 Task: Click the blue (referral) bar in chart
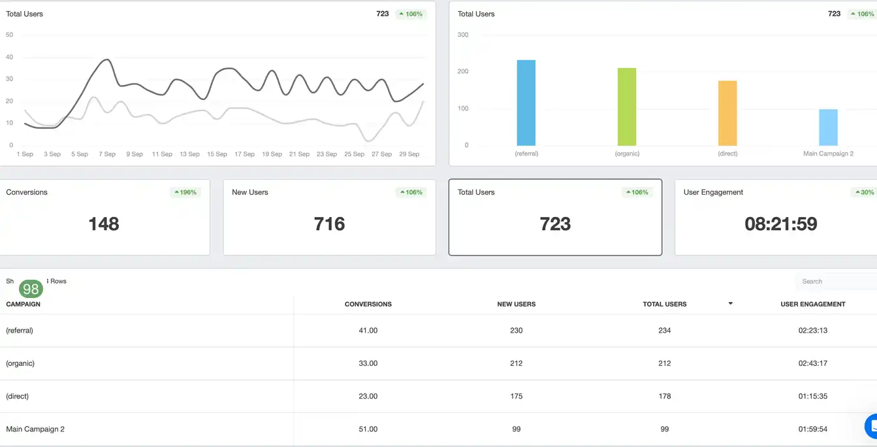click(526, 103)
